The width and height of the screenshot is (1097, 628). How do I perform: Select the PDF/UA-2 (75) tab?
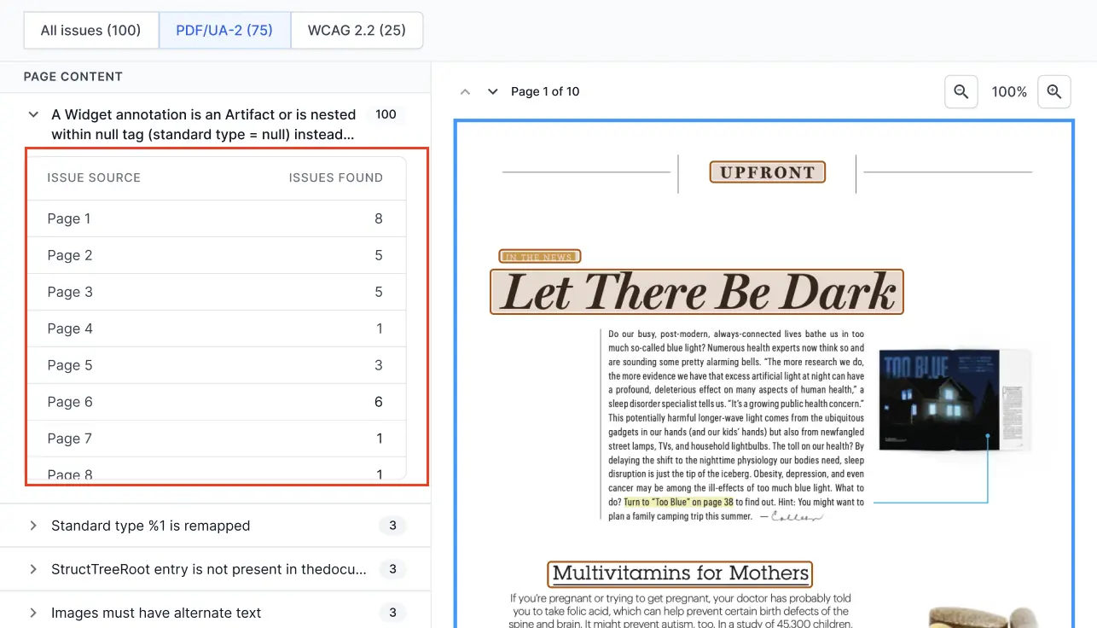(224, 31)
